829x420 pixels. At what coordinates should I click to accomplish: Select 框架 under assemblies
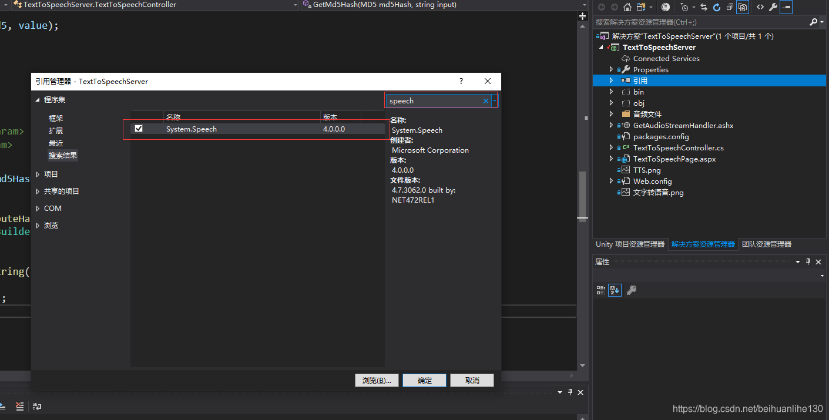point(56,118)
